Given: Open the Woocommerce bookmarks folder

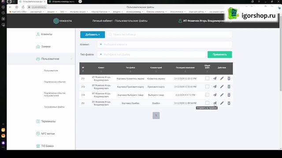Looking at the screenshot, I should 178,12.
